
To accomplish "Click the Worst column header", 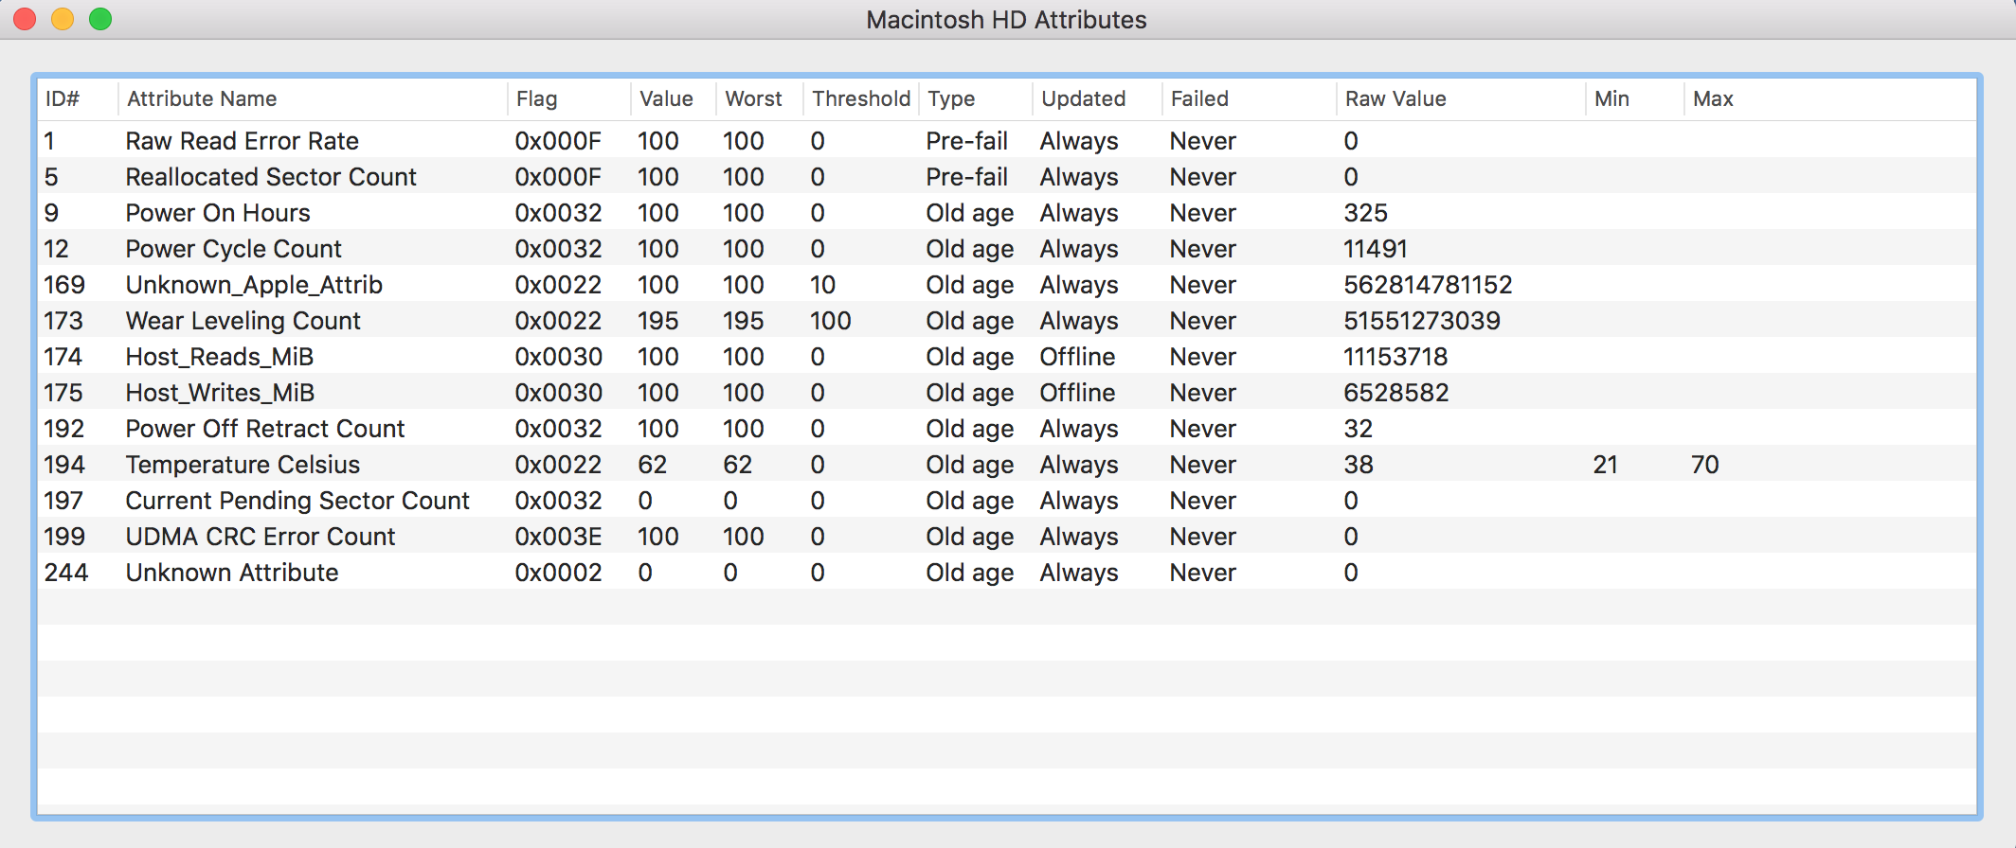I will click(760, 98).
